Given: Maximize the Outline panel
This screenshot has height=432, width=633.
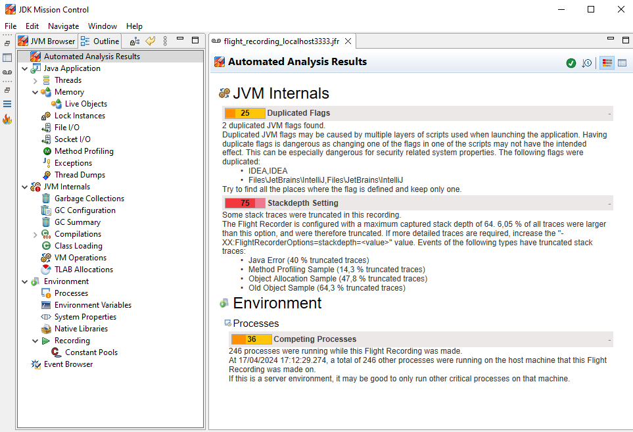Looking at the screenshot, I should pos(195,40).
